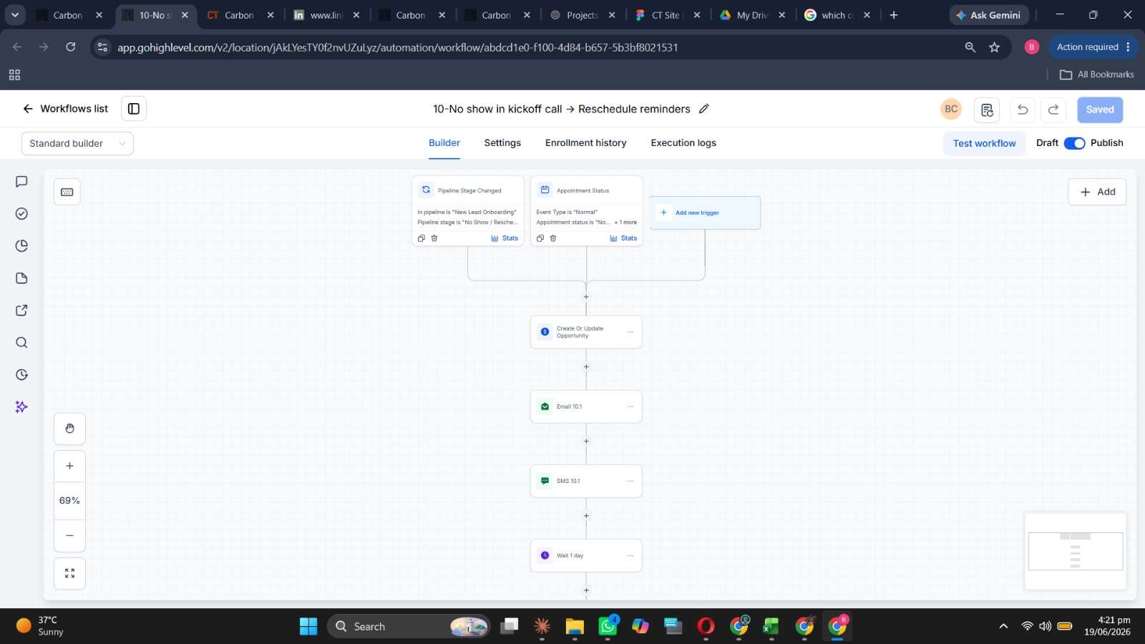The height and width of the screenshot is (644, 1145).
Task: Zoom in on the workflow canvas
Action: (x=69, y=466)
